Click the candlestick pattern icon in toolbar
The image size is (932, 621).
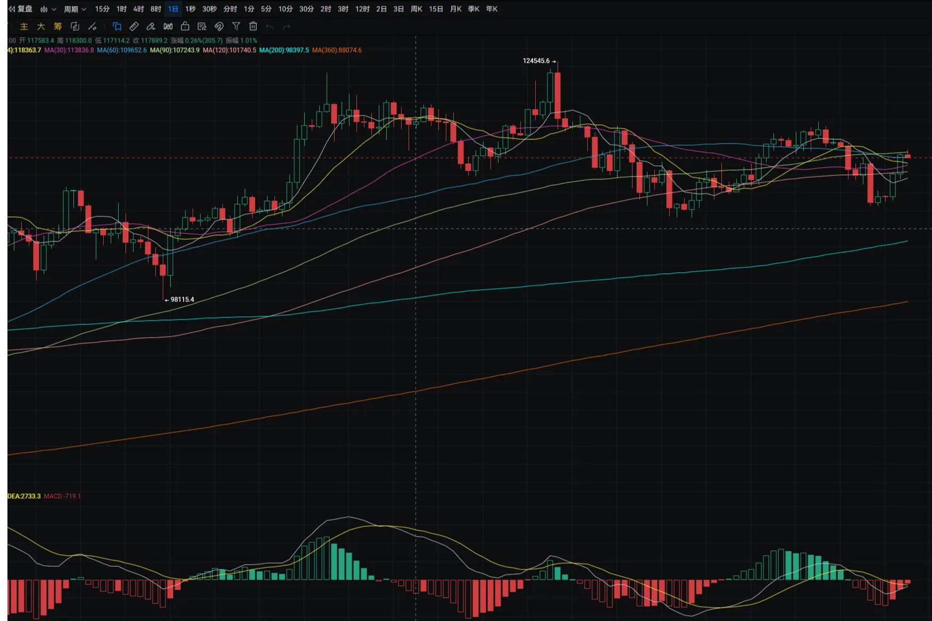click(168, 27)
